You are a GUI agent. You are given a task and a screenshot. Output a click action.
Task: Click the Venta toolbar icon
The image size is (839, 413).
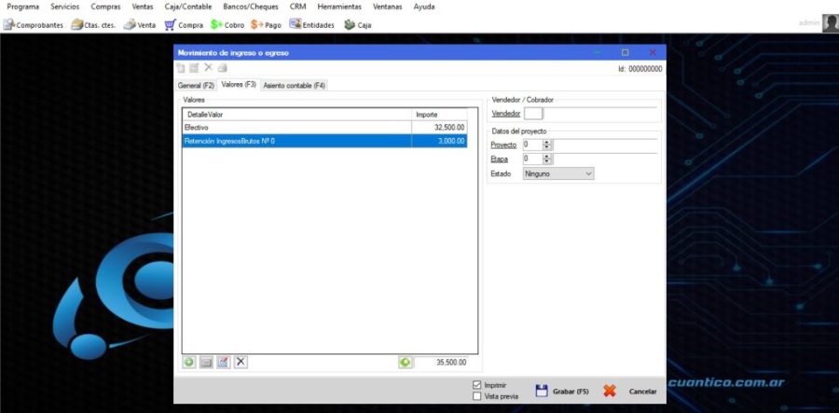[x=140, y=24]
